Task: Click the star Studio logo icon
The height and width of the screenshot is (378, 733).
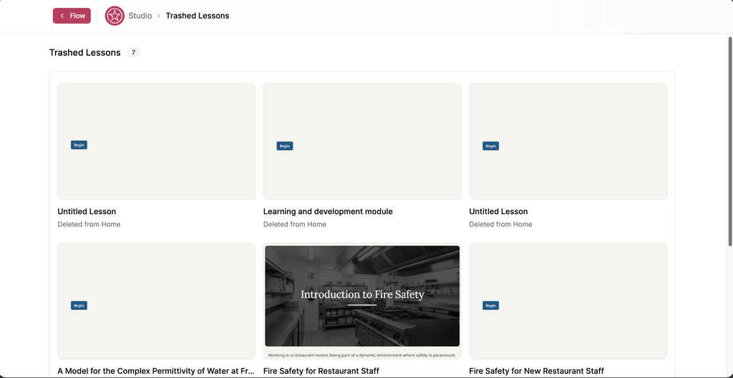Action: click(115, 16)
